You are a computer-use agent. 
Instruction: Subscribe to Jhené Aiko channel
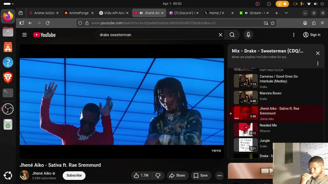[74, 175]
